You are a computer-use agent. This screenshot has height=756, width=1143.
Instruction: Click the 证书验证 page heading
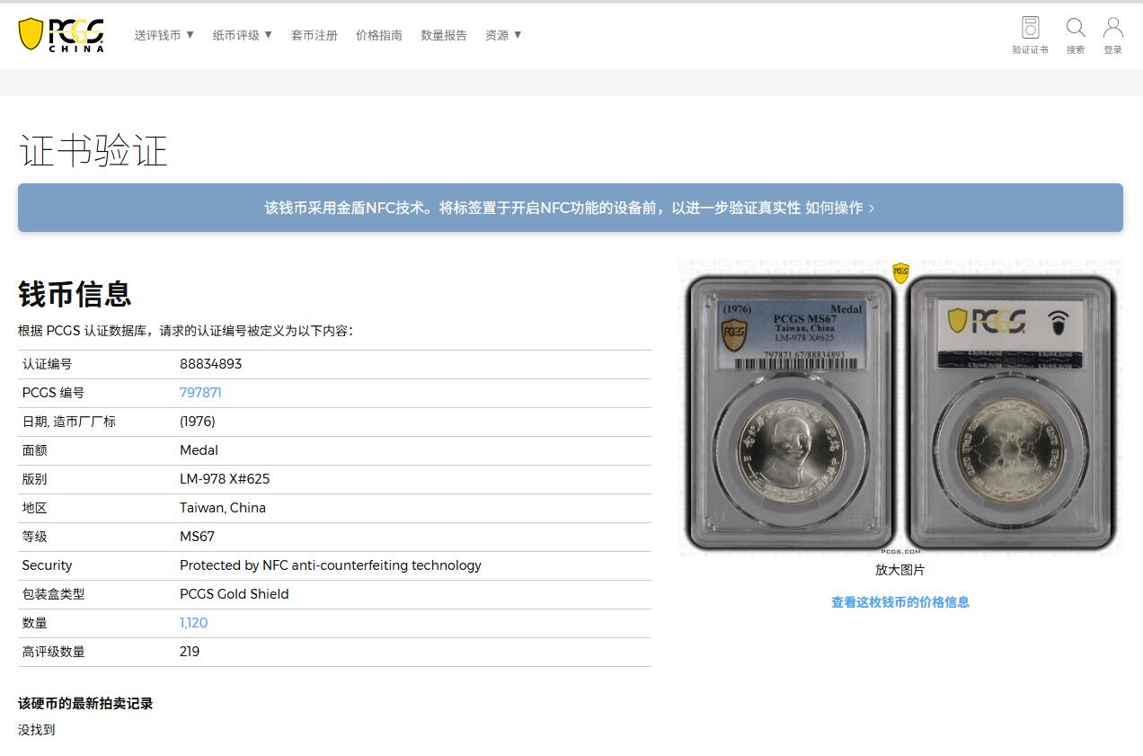[x=93, y=150]
